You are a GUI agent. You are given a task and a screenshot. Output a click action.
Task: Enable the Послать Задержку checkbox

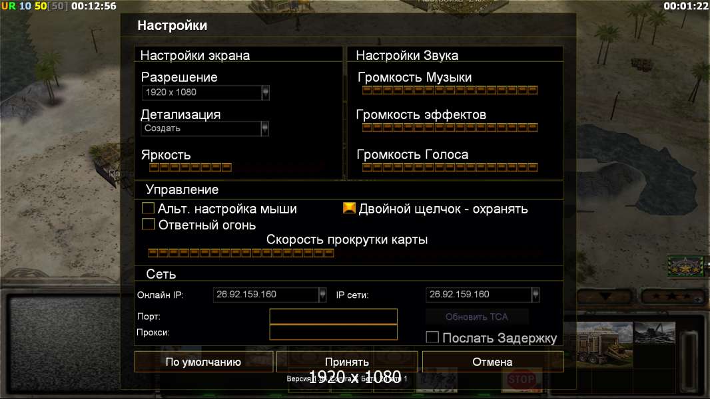click(432, 337)
